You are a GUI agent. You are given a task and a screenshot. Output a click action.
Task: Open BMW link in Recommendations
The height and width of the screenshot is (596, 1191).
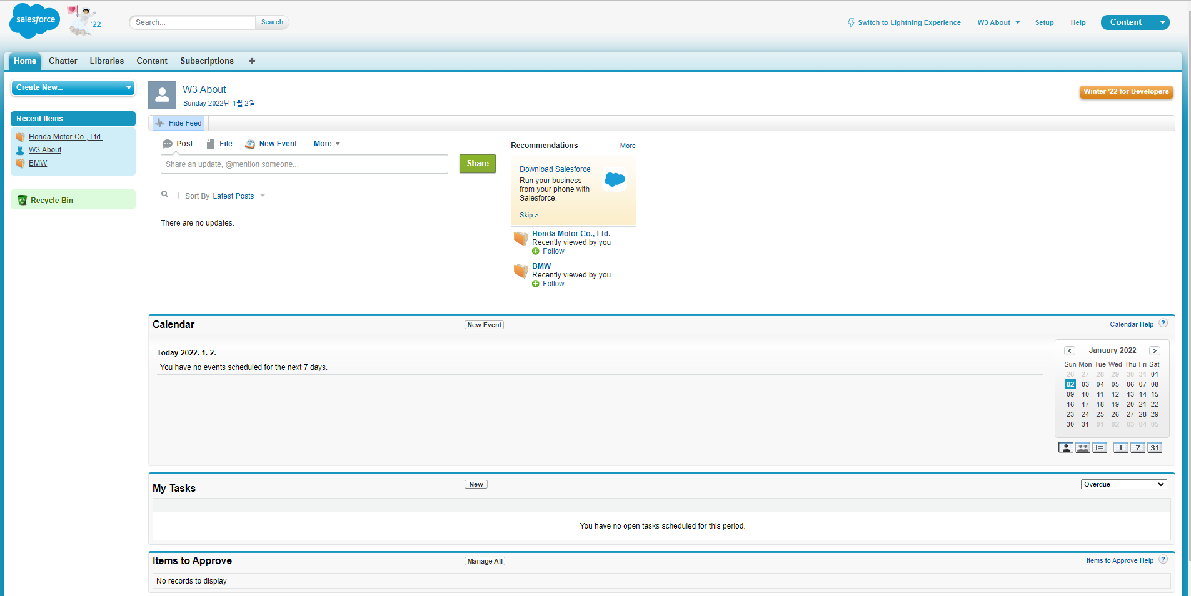point(541,266)
